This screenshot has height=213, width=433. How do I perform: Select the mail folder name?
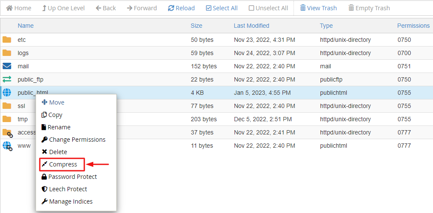23,66
